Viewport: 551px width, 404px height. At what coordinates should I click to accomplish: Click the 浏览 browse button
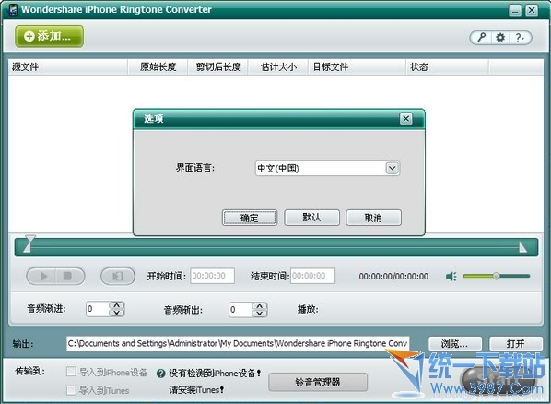[455, 344]
